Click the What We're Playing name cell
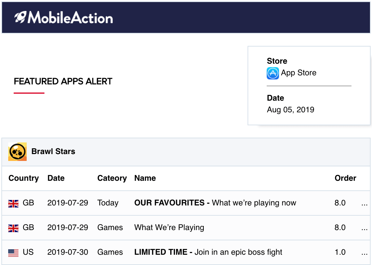The height and width of the screenshot is (265, 372). [x=169, y=227]
